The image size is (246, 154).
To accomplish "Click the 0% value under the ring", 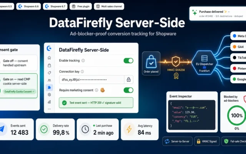I will pos(237,129).
